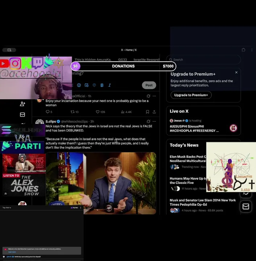The width and height of the screenshot is (256, 261).
Task: Open more options on the S.clips tweet
Action: tap(154, 121)
